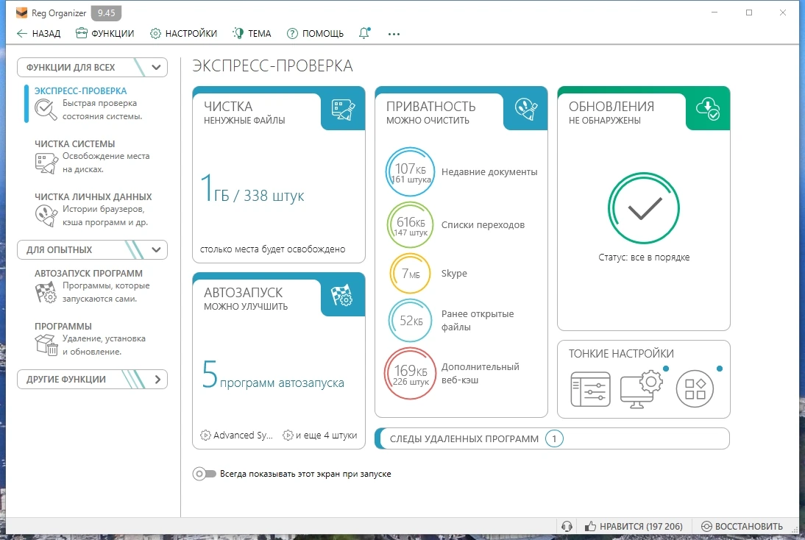The height and width of the screenshot is (540, 805).
Task: Open 'Следы удаленных программ' bar
Action: coord(552,439)
